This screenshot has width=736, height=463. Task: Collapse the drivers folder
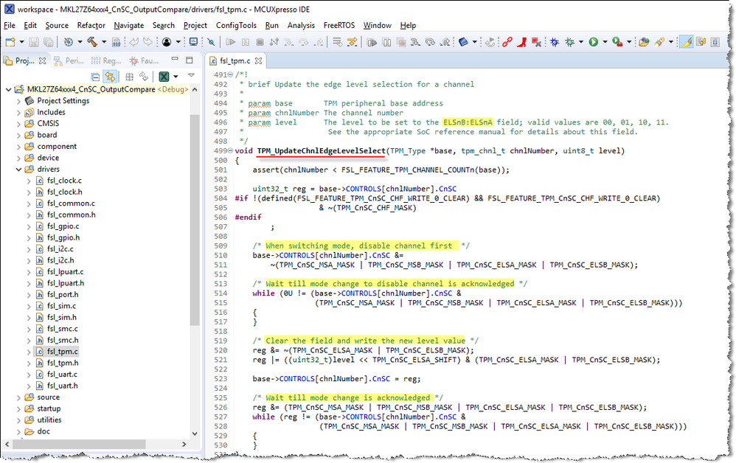coord(19,170)
